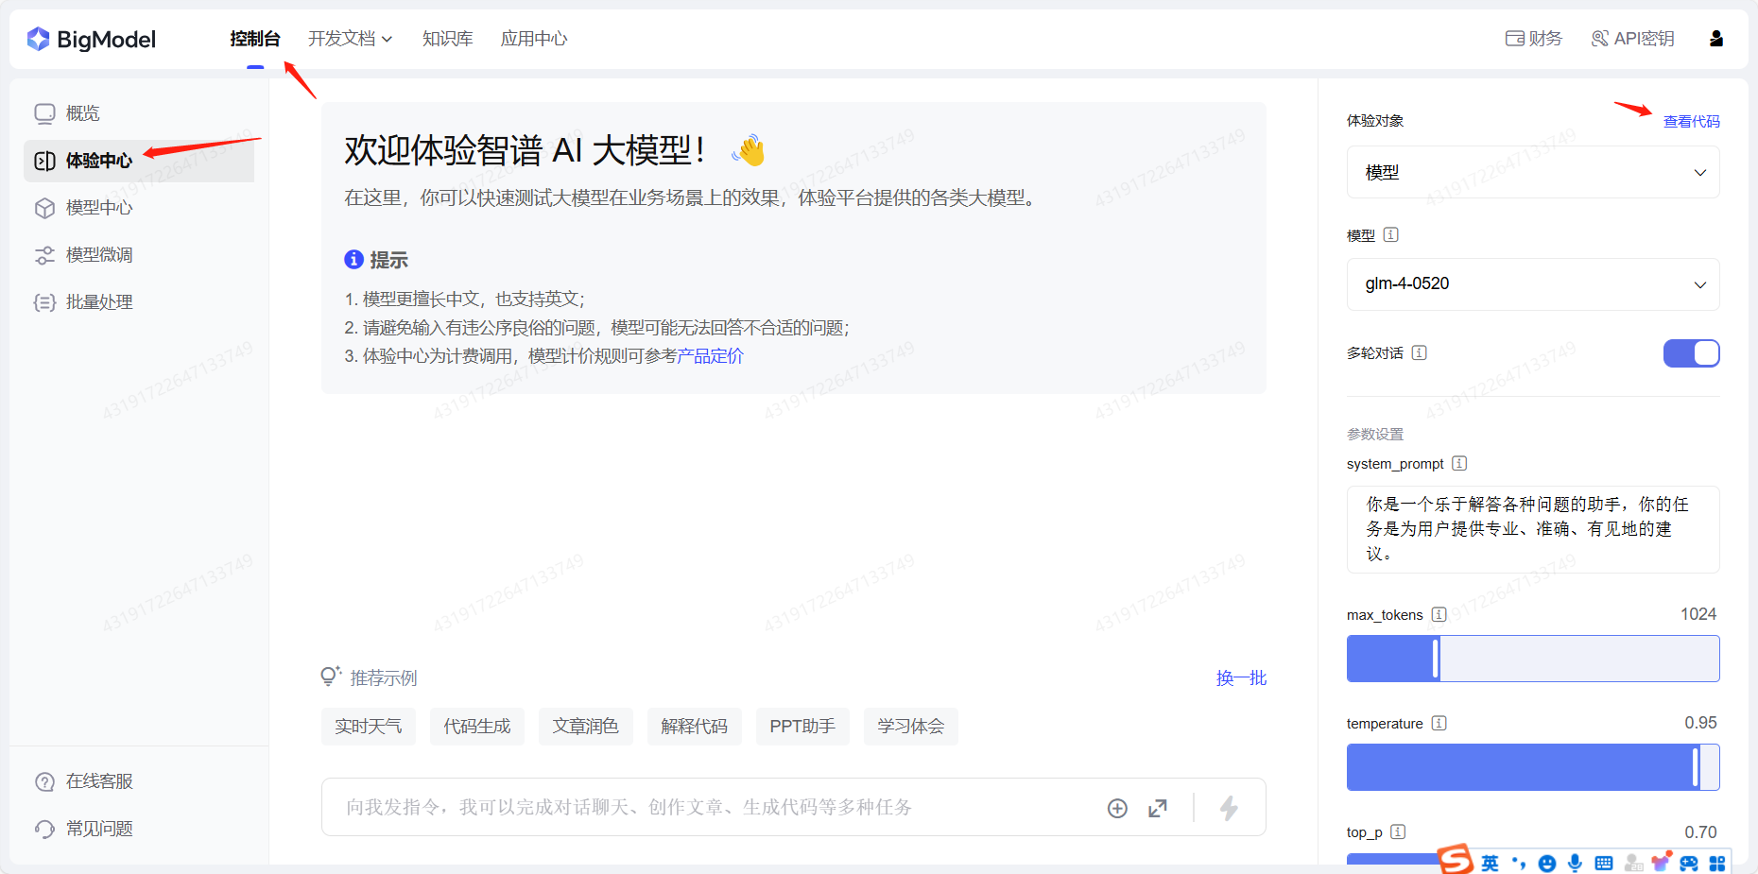Select the 解释代码 example
Image resolution: width=1758 pixels, height=874 pixels.
694,727
